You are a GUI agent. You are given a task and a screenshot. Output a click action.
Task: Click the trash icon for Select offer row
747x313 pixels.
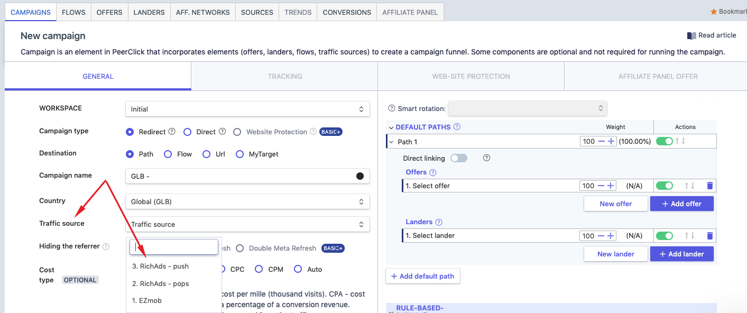pos(709,186)
